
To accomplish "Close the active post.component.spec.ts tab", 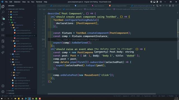I will tap(154, 6).
